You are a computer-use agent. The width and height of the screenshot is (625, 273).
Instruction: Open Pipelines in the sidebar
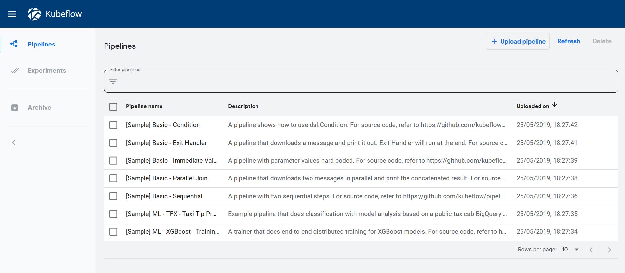point(42,44)
